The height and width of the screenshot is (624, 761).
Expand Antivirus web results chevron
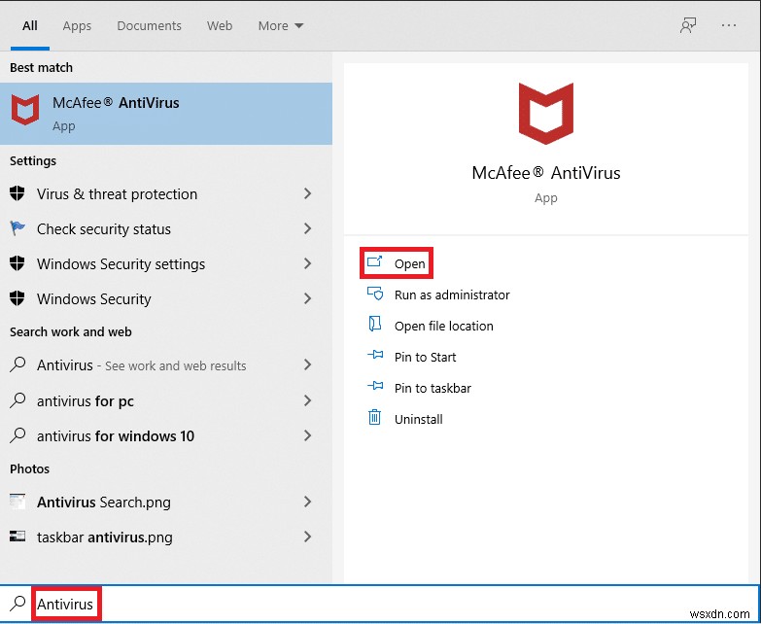click(307, 364)
